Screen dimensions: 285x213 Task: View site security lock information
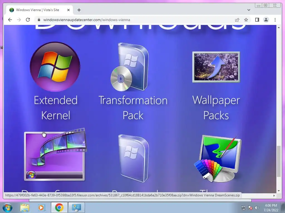39,20
